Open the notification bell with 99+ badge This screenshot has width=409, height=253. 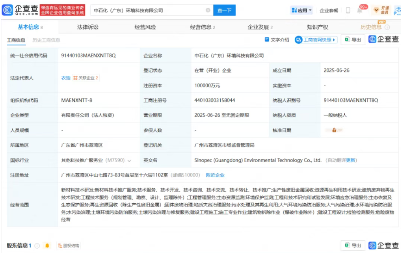(360, 10)
